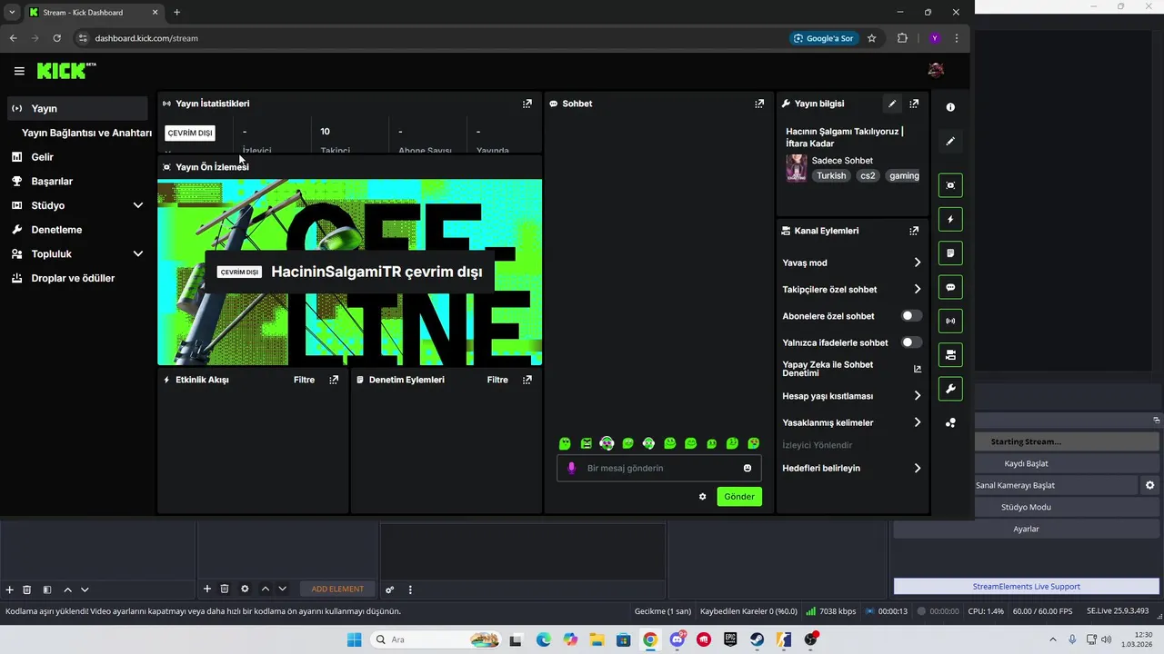This screenshot has height=654, width=1164.
Task: Open chat settings gear next to Gönder
Action: coord(702,497)
